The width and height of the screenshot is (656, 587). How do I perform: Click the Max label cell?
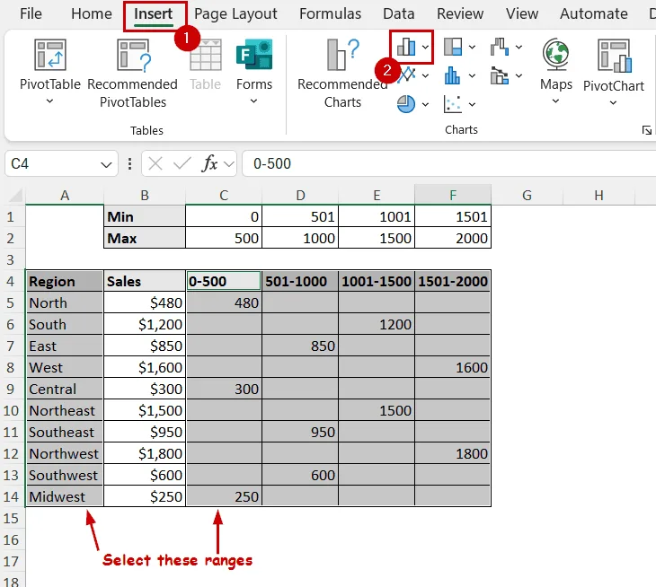145,238
